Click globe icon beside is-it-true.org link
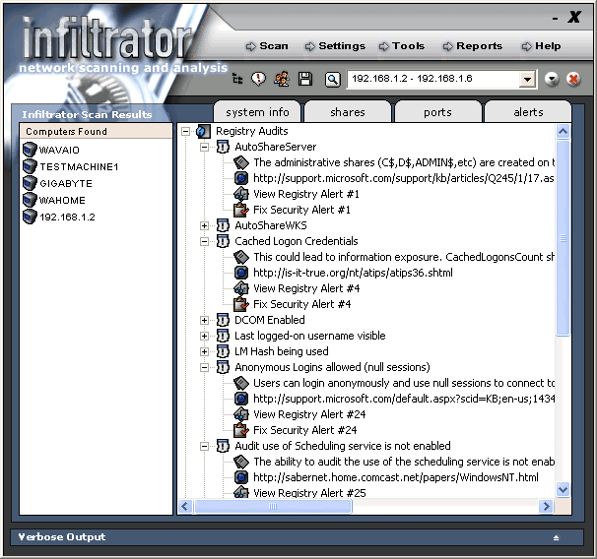Screen dimensions: 597x559 (241, 273)
